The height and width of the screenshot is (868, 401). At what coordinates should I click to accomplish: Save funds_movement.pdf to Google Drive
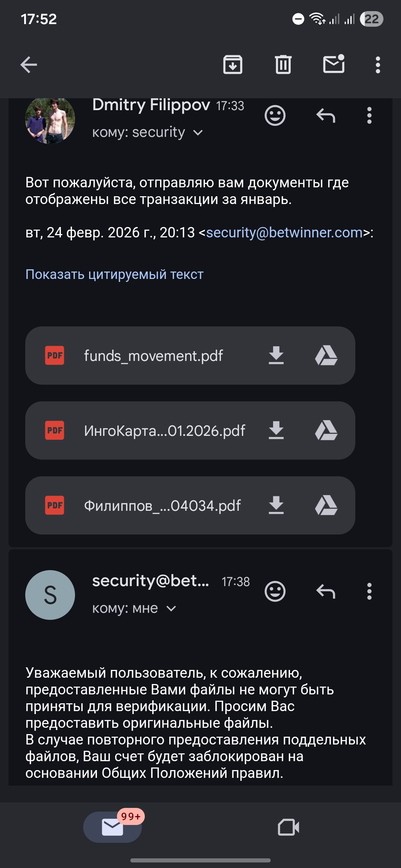(326, 355)
